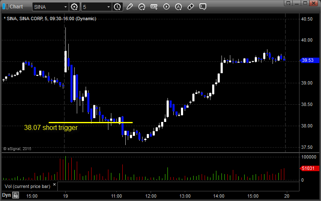Open the GET studies toolbar menu
Screen dimensions: 321x201
pyautogui.click(x=154, y=7)
